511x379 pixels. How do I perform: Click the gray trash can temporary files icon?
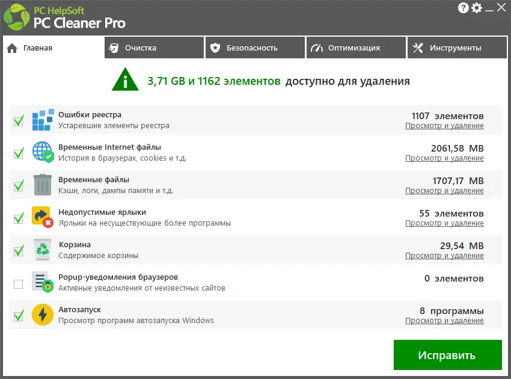(42, 185)
